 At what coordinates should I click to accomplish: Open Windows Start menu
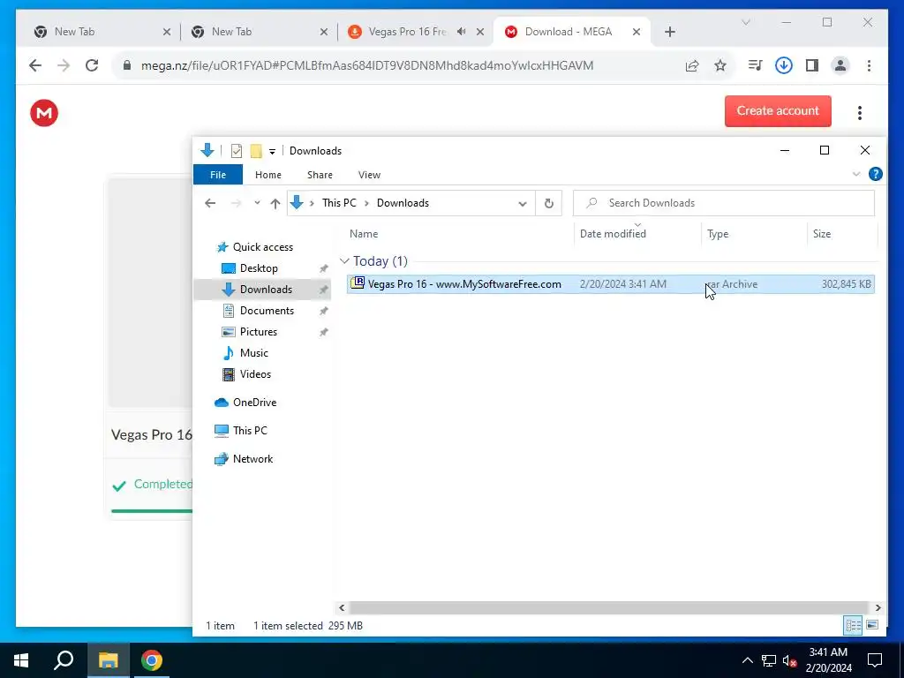(x=21, y=660)
